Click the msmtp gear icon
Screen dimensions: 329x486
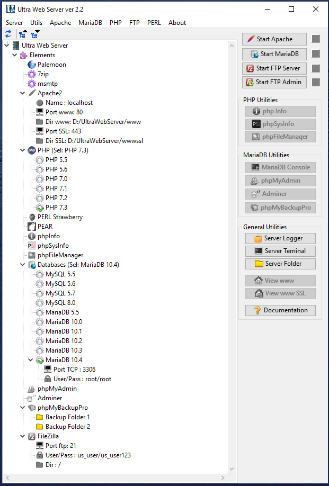pyautogui.click(x=32, y=84)
